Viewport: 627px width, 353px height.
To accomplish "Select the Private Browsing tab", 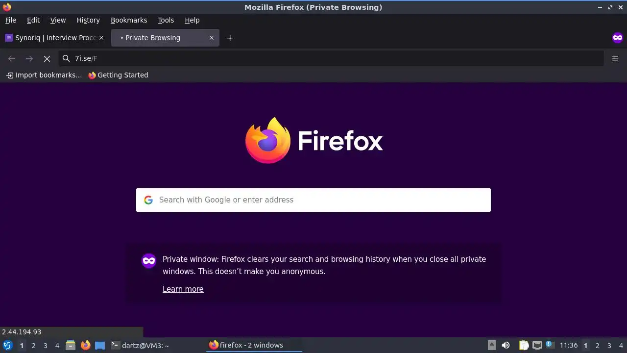I will 165,38.
